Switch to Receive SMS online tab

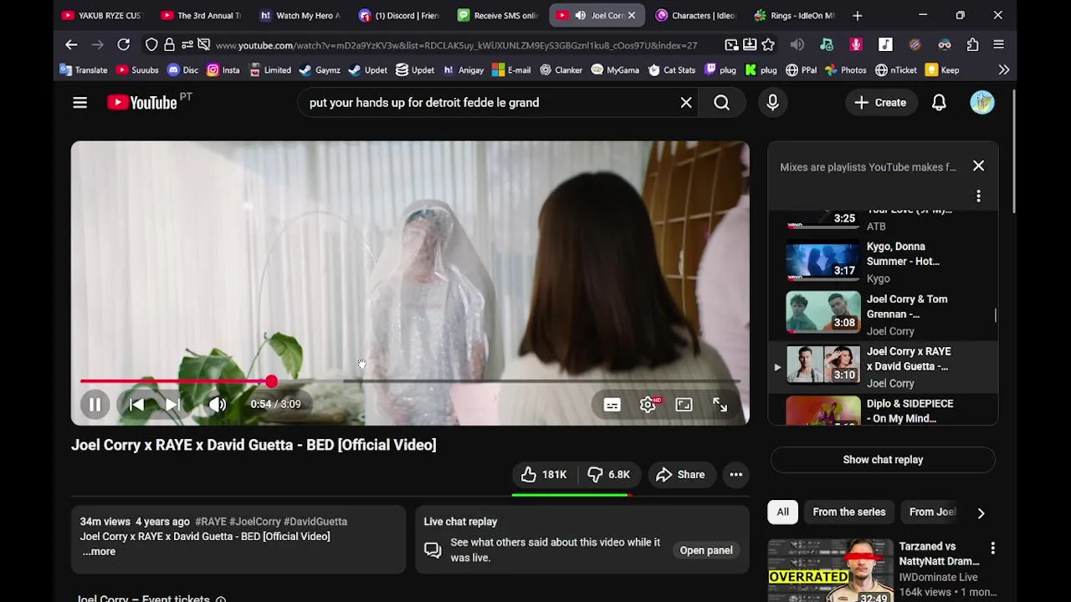click(x=498, y=15)
